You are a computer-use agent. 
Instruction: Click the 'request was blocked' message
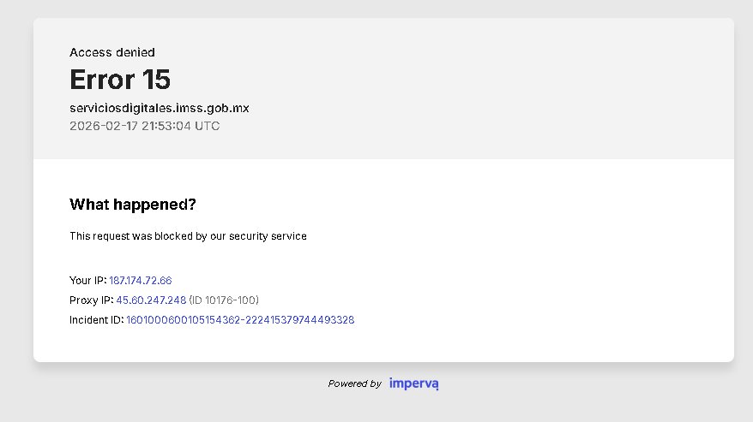click(x=188, y=236)
